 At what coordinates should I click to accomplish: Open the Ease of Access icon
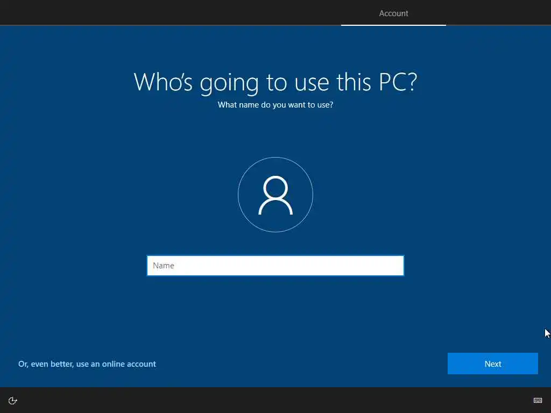[x=13, y=400]
